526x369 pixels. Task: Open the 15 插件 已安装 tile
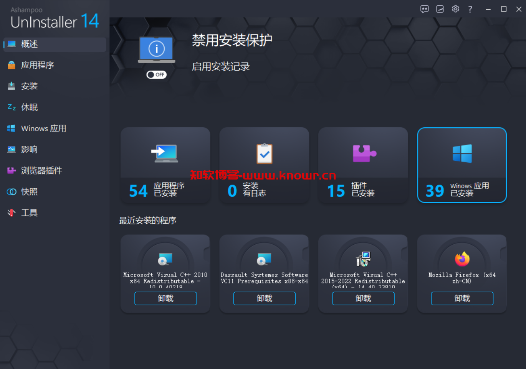[x=363, y=165]
